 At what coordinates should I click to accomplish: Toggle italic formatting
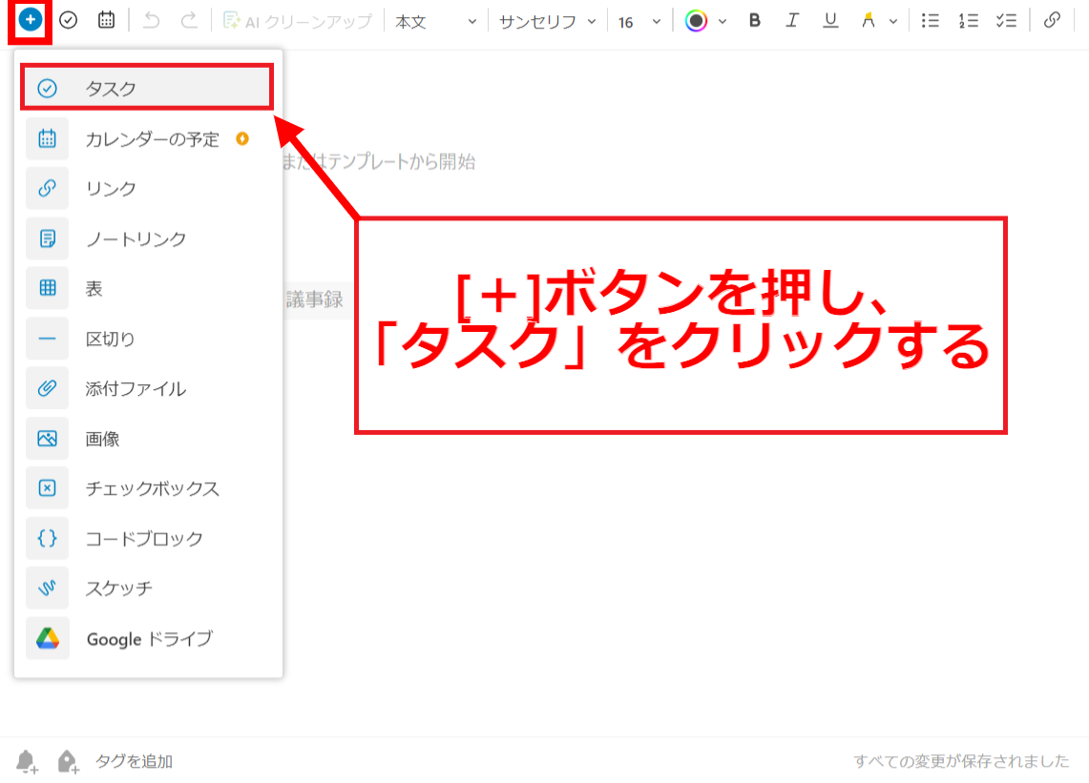(792, 20)
